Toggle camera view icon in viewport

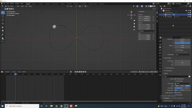[134, 27]
